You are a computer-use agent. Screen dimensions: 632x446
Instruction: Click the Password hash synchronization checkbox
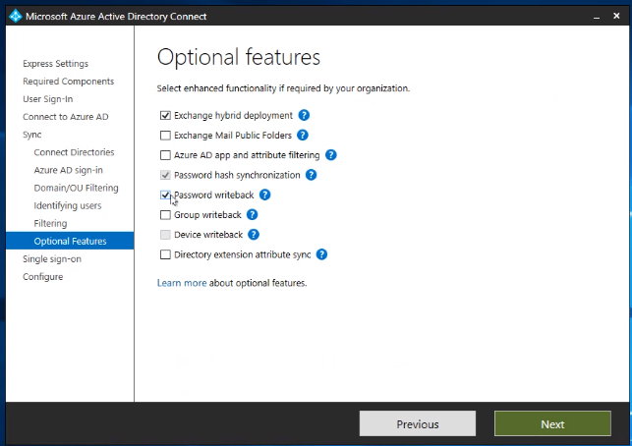[x=165, y=175]
